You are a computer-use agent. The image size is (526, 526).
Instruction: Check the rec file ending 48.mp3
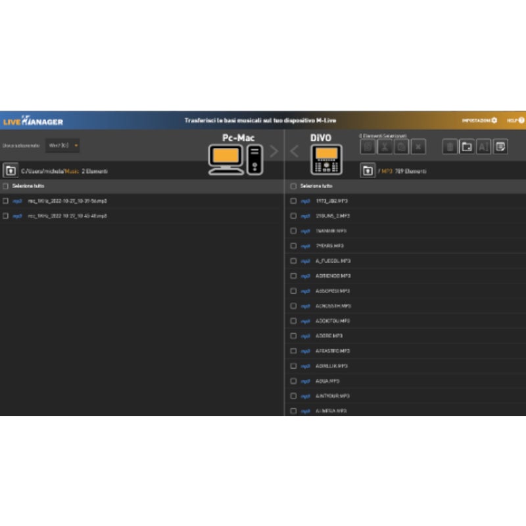click(x=5, y=216)
